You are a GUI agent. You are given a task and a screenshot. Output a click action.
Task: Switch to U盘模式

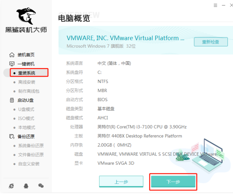26,109
